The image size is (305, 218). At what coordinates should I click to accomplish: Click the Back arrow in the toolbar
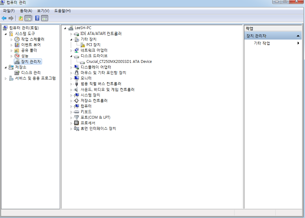pyautogui.click(x=4, y=18)
